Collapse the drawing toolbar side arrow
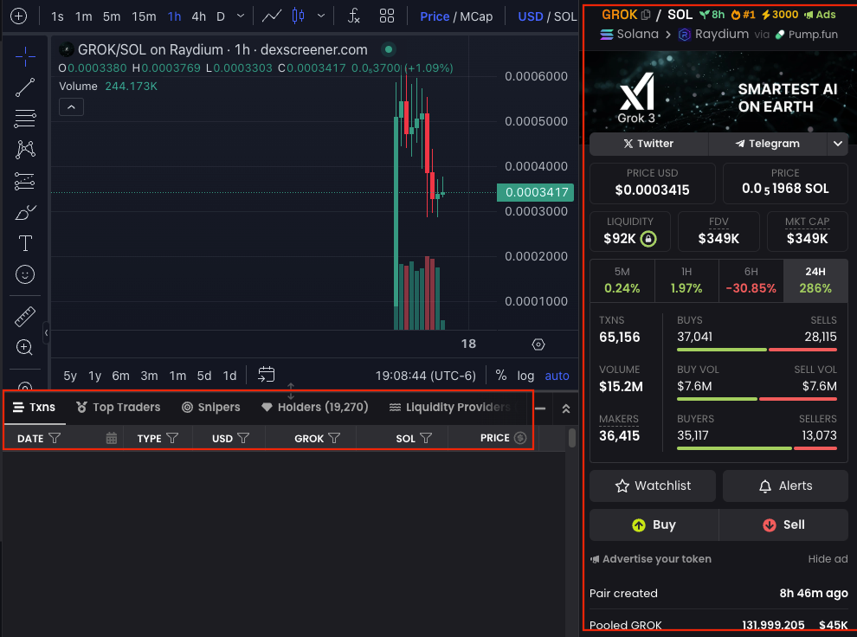 (x=47, y=332)
